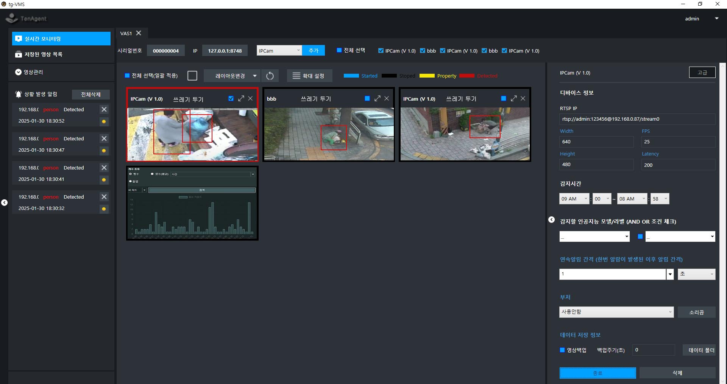Expand the IPCam device type dropdown
Screen dimensions: 727x384
point(298,50)
